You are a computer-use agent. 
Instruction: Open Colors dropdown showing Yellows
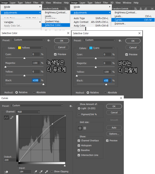coord(30,48)
